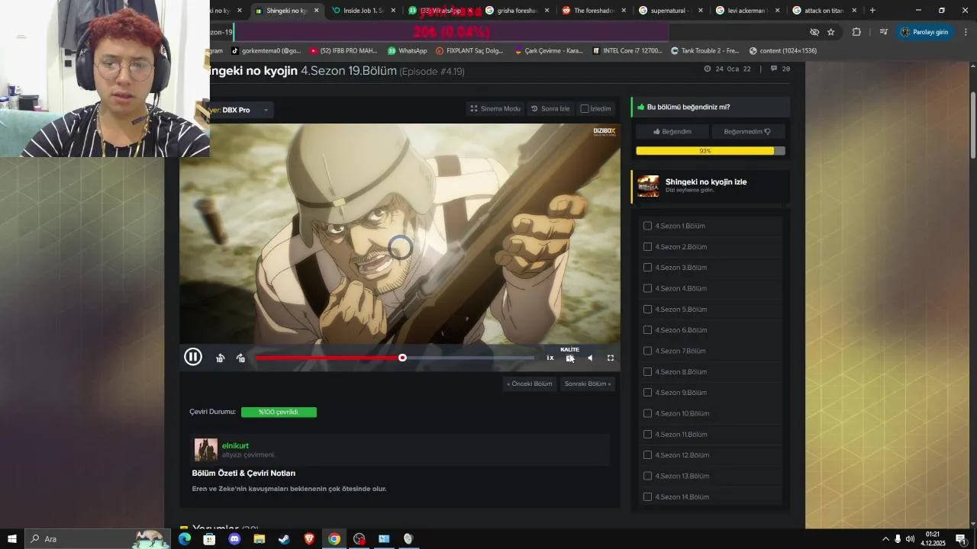Switch to the Inside Job browser tab
Viewport: 977px width, 549px height.
[362, 11]
